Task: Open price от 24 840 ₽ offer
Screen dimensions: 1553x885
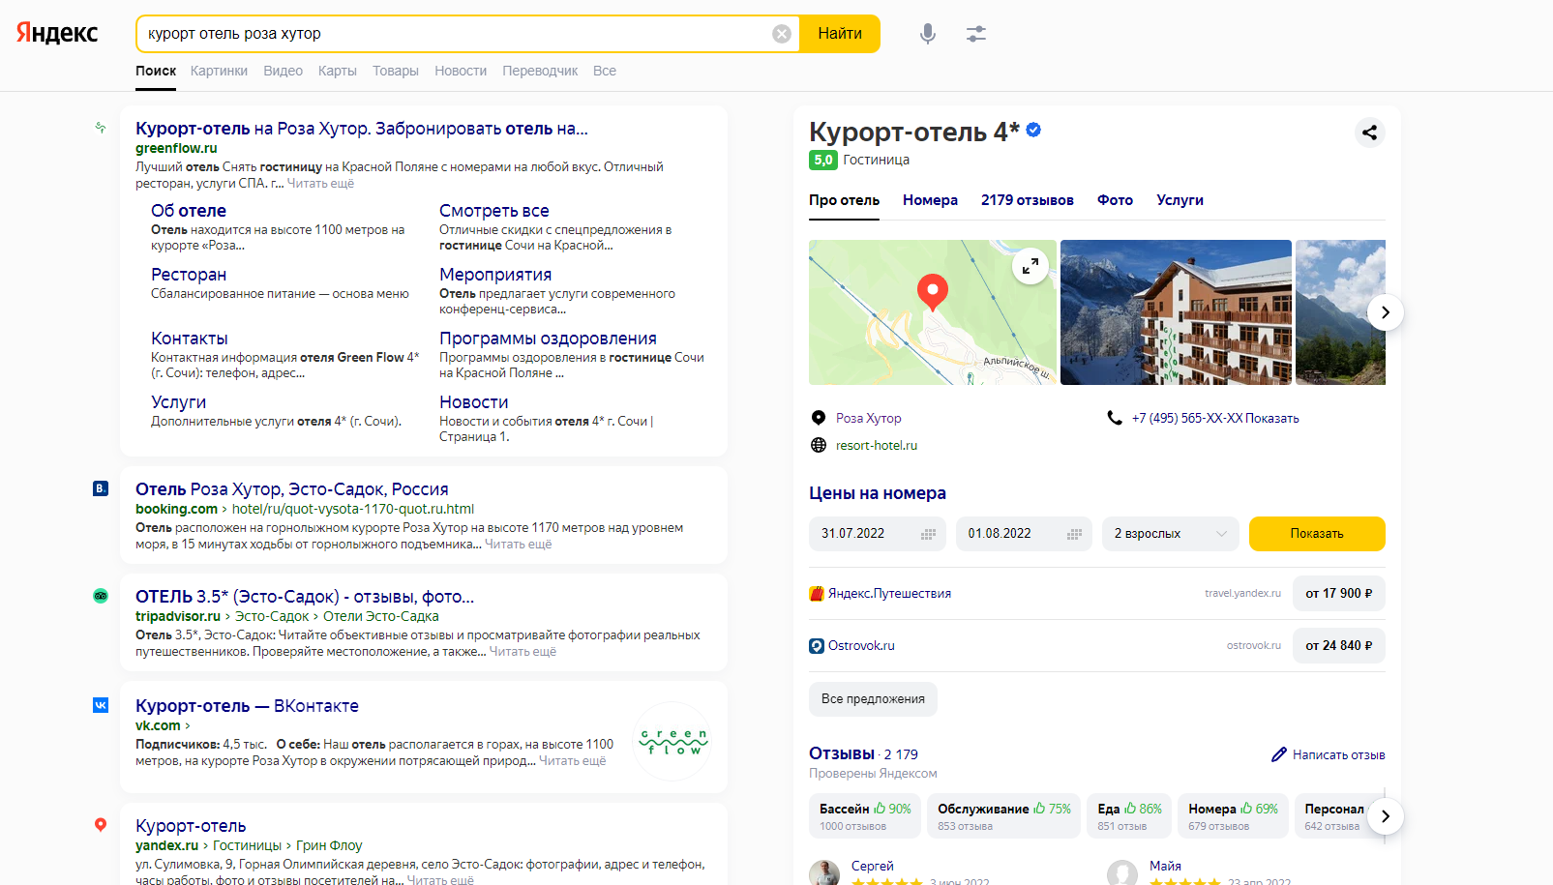Action: coord(1339,646)
